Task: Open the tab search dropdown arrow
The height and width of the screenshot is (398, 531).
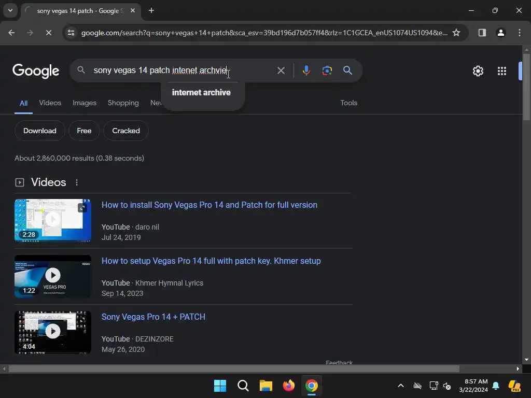Action: [10, 10]
